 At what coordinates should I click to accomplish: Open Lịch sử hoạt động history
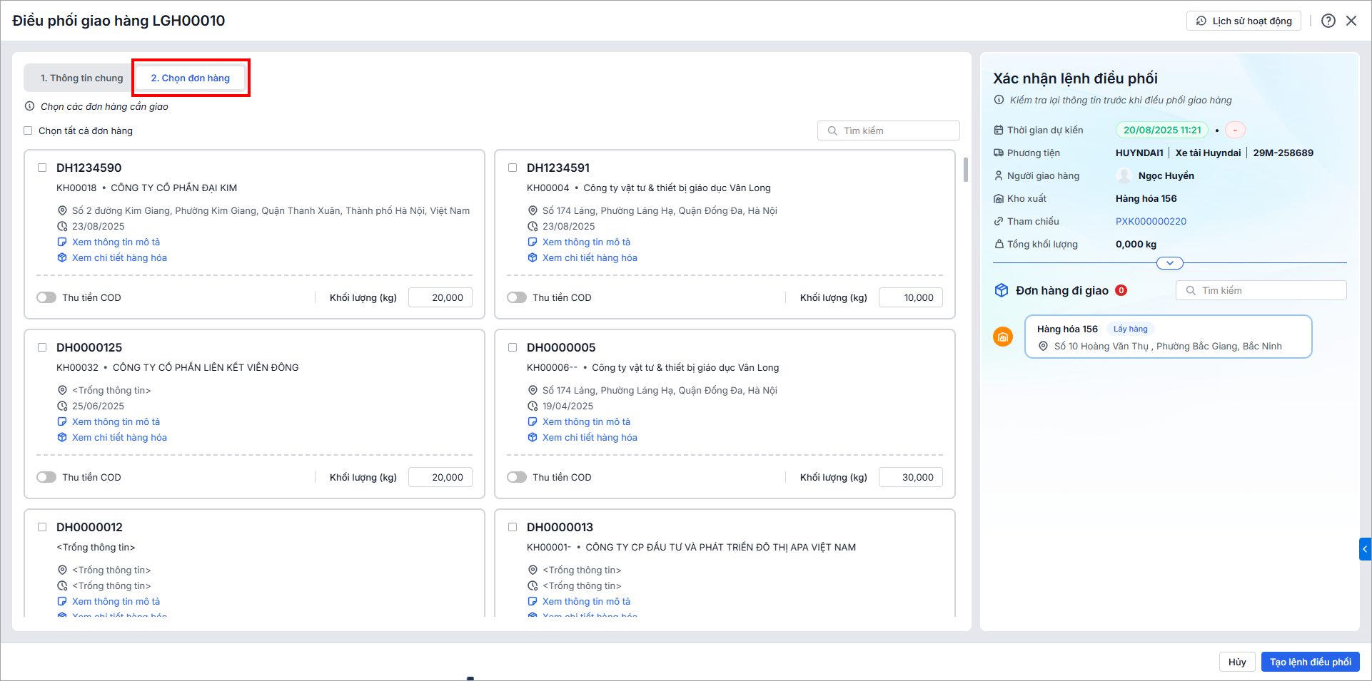[x=1244, y=21]
